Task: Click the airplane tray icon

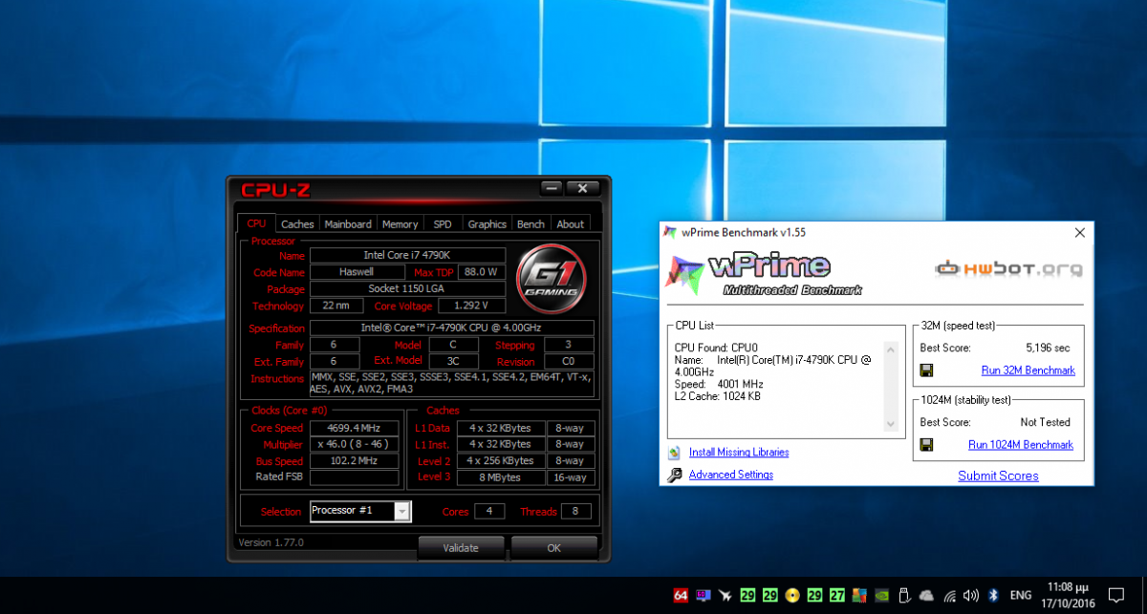Action: coord(725,595)
